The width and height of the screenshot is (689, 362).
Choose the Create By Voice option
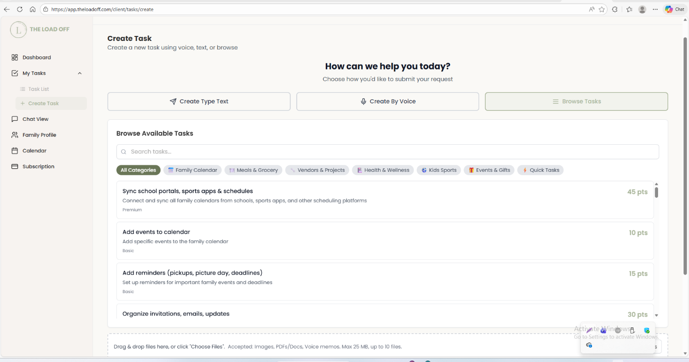click(388, 101)
